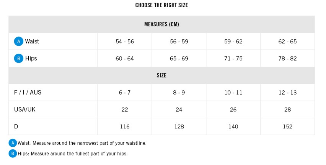The height and width of the screenshot is (165, 326).
Task: Select F / I / AUS size 10 - 11
Action: coord(233,93)
